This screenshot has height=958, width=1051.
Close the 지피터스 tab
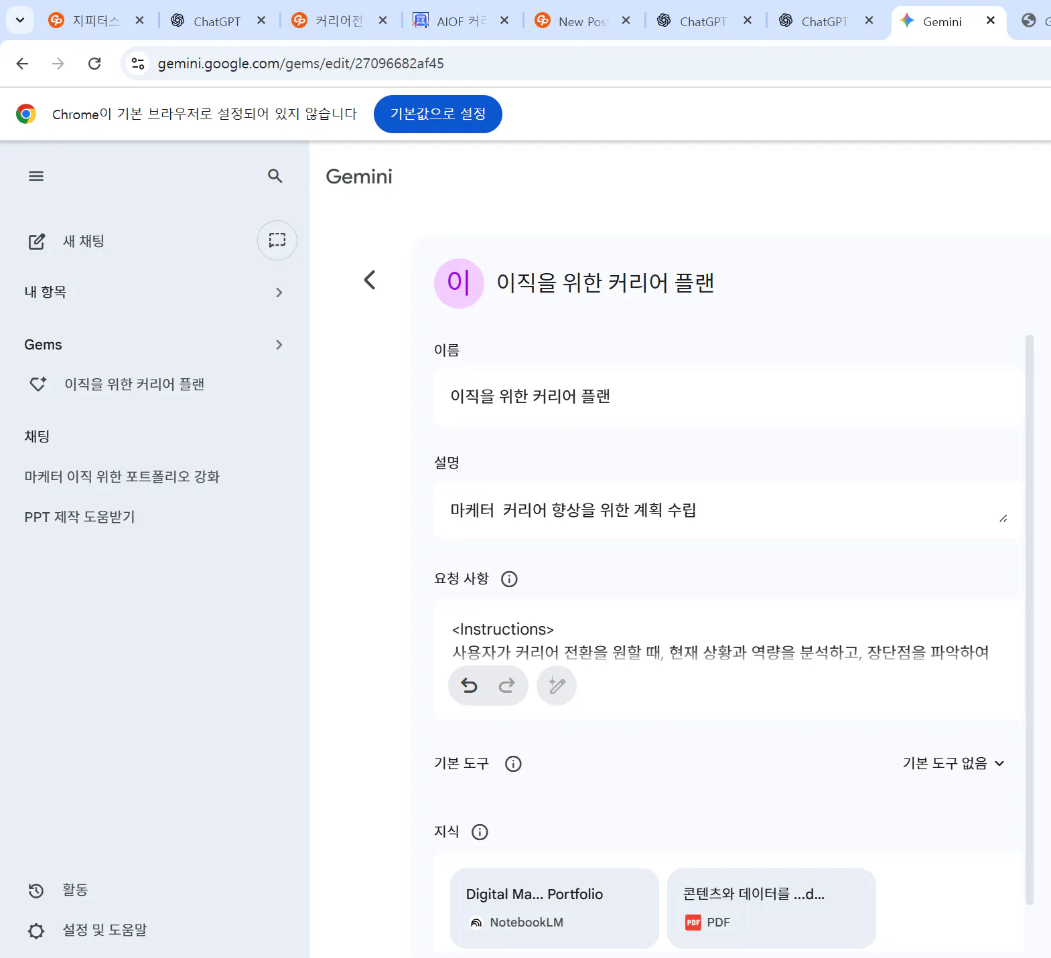pos(139,21)
